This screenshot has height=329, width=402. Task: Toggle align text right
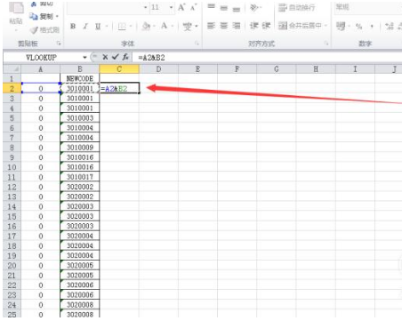pos(237,26)
